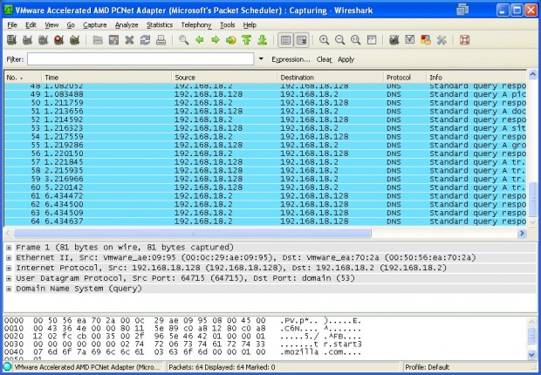The height and width of the screenshot is (375, 541).
Task: Click packet list horizontal scrollbar thumb
Action: [x=193, y=234]
